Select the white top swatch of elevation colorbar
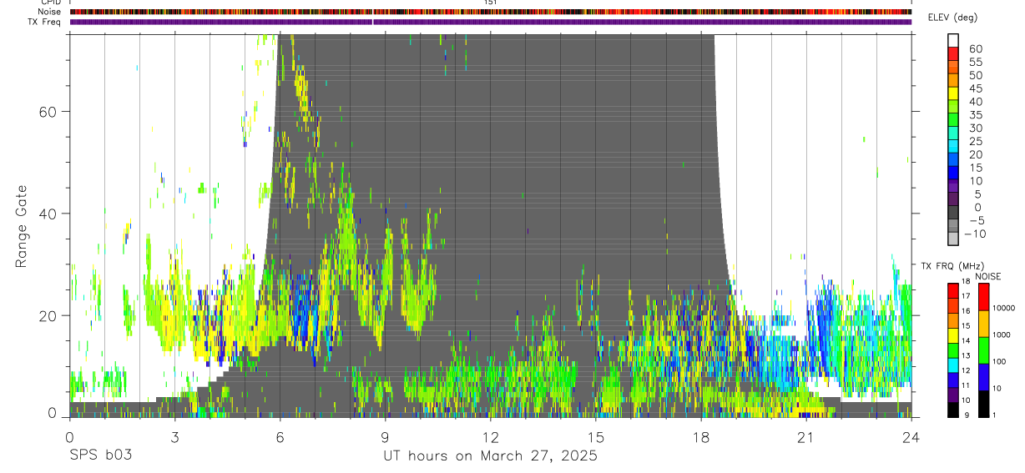Image resolution: width=1025 pixels, height=473 pixels. 953,40
